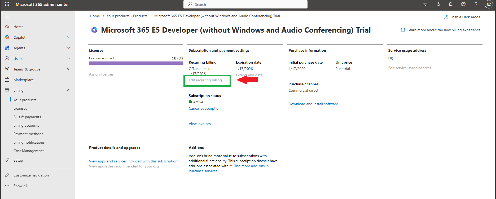Click the Users person icon
Image resolution: width=496 pixels, height=199 pixels.
click(7, 59)
